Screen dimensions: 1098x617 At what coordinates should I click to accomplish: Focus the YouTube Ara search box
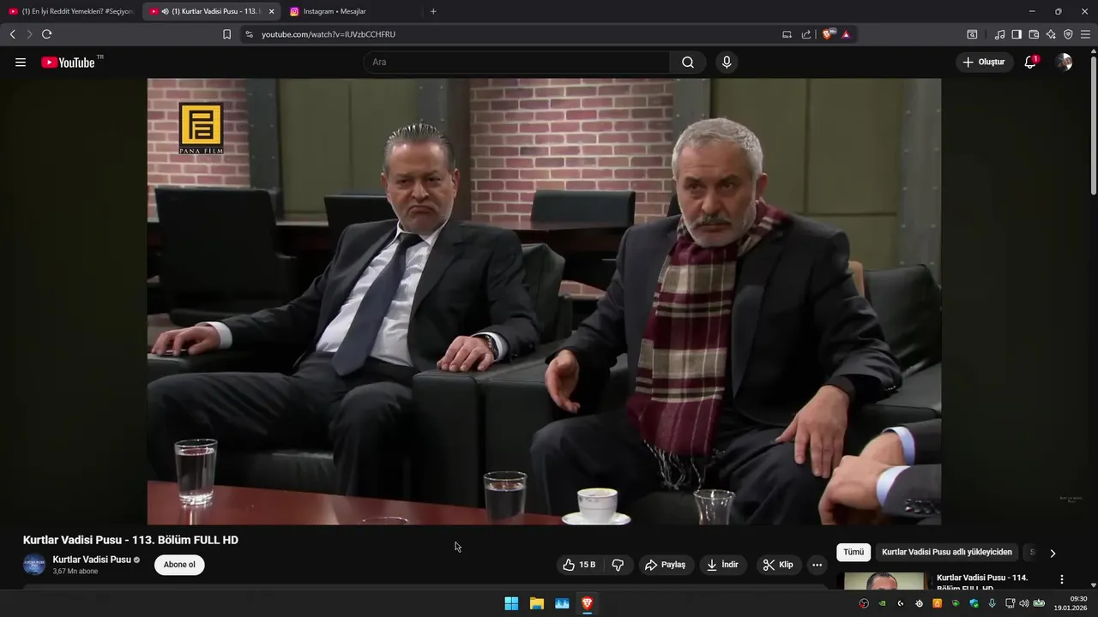click(516, 63)
